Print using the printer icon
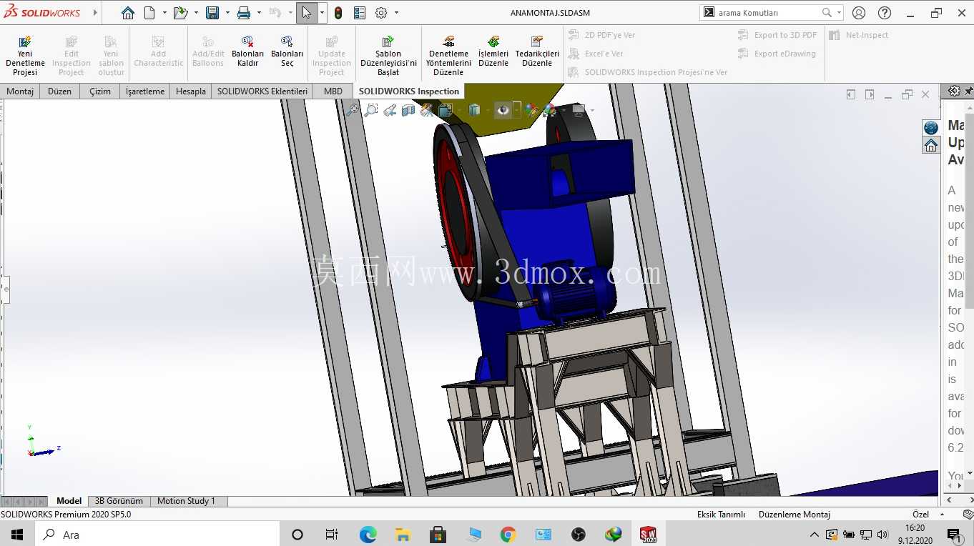Viewport: 974px width, 546px height. pyautogui.click(x=244, y=13)
